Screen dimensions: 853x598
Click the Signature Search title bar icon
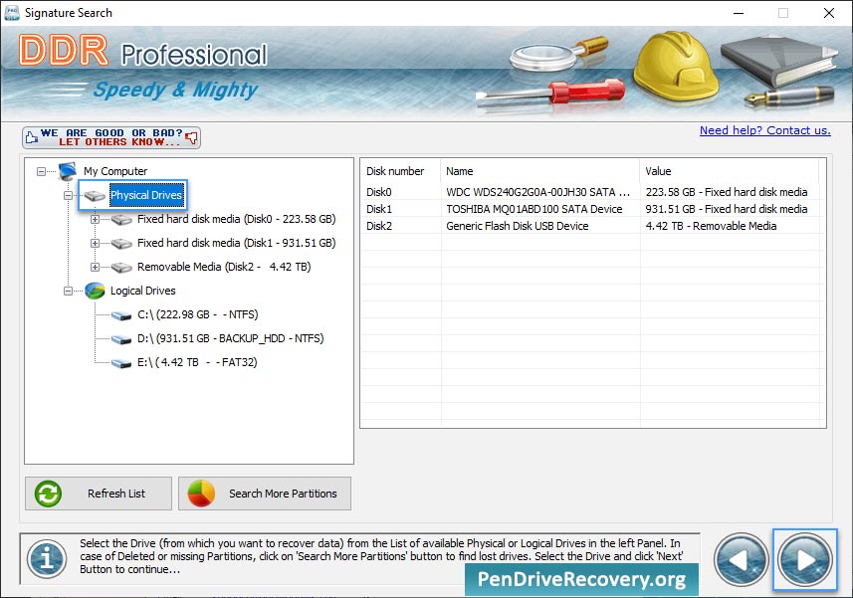(x=11, y=13)
